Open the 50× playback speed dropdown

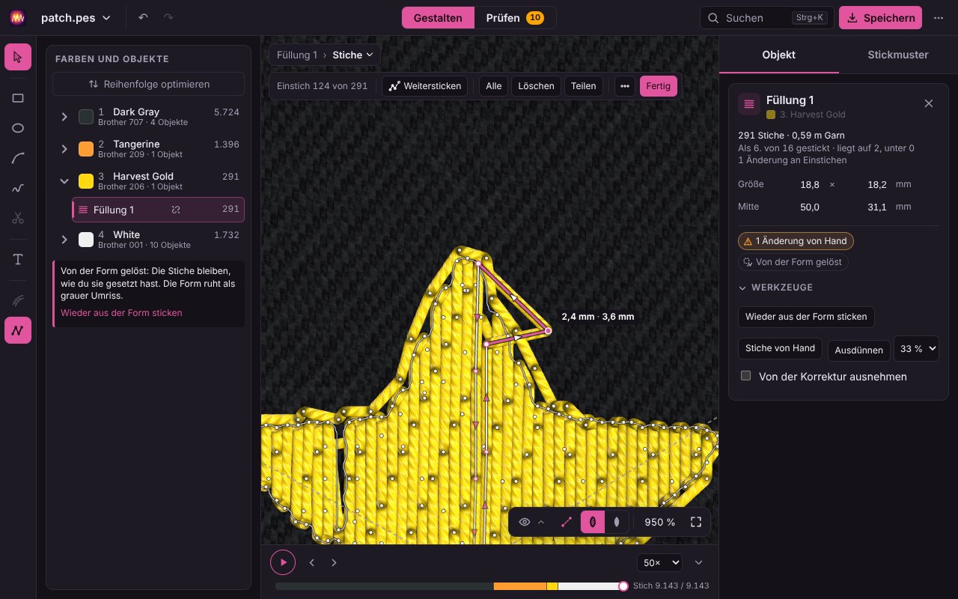(659, 562)
